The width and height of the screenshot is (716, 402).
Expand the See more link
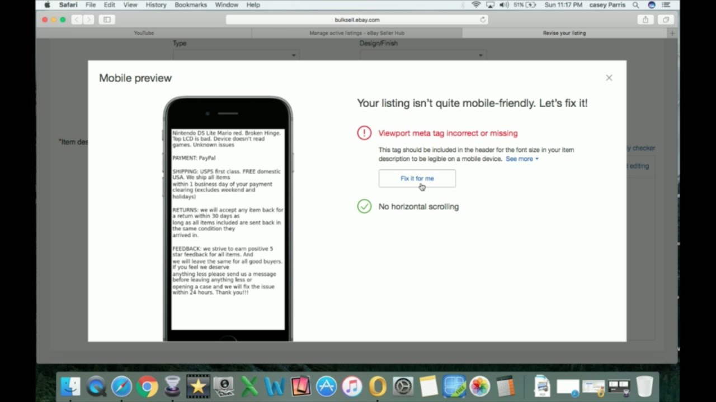pyautogui.click(x=522, y=159)
